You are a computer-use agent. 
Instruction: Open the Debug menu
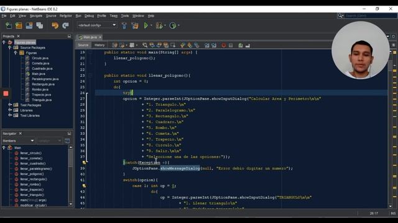89,15
